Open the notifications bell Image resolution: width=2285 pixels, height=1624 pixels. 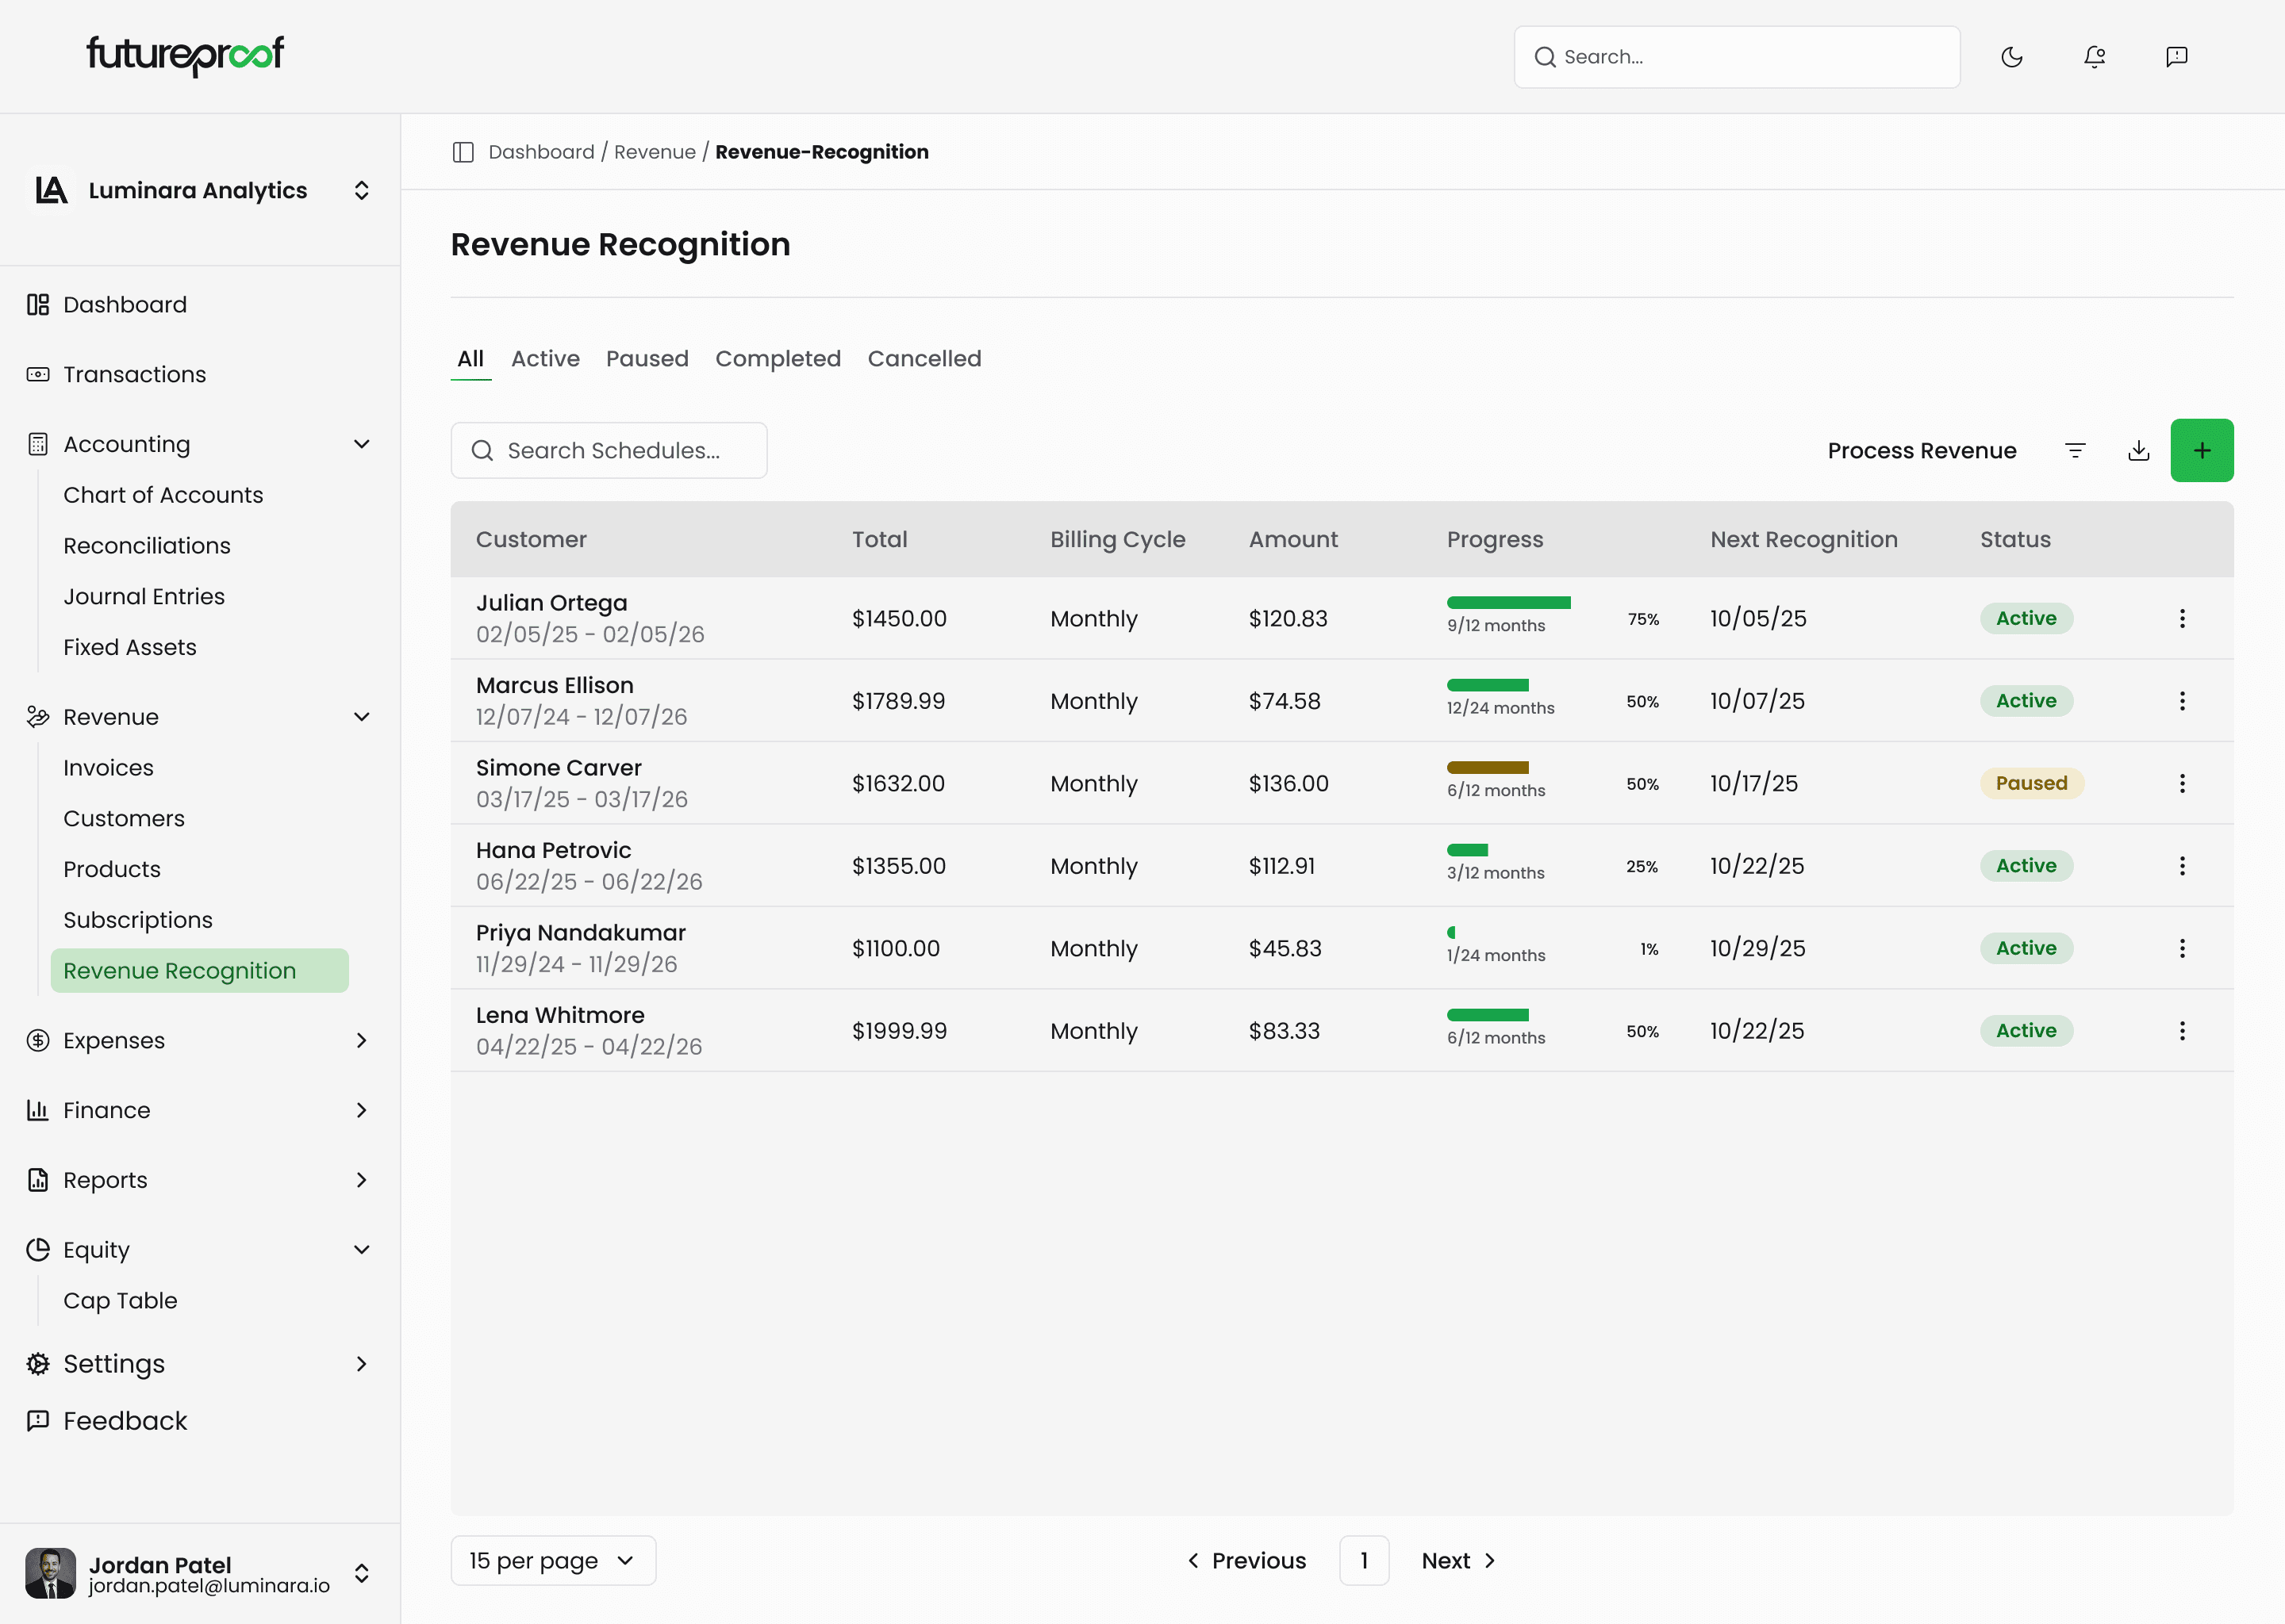pos(2095,57)
